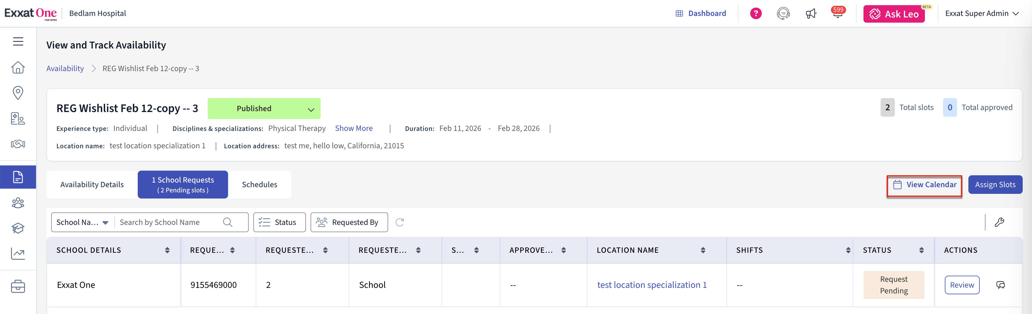Image resolution: width=1032 pixels, height=314 pixels.
Task: Open the hamburger menu icon
Action: (18, 41)
